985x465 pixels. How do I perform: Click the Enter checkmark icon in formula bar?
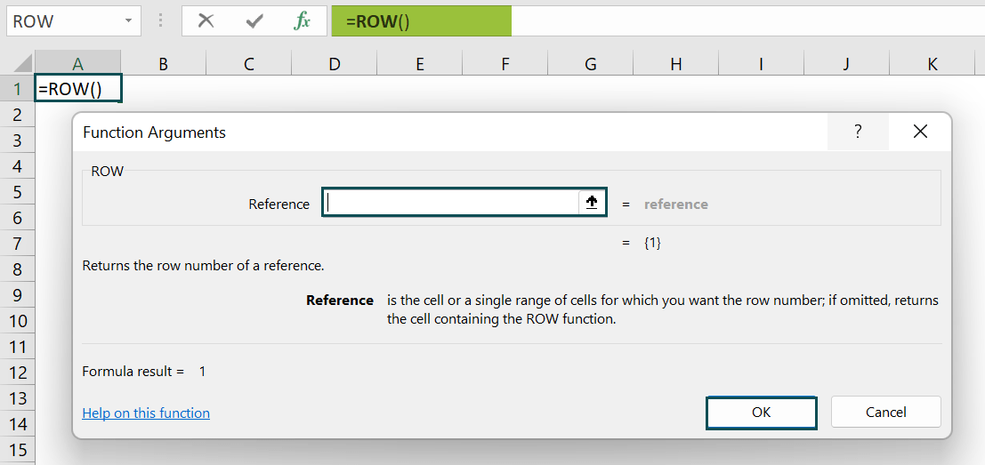click(x=254, y=21)
